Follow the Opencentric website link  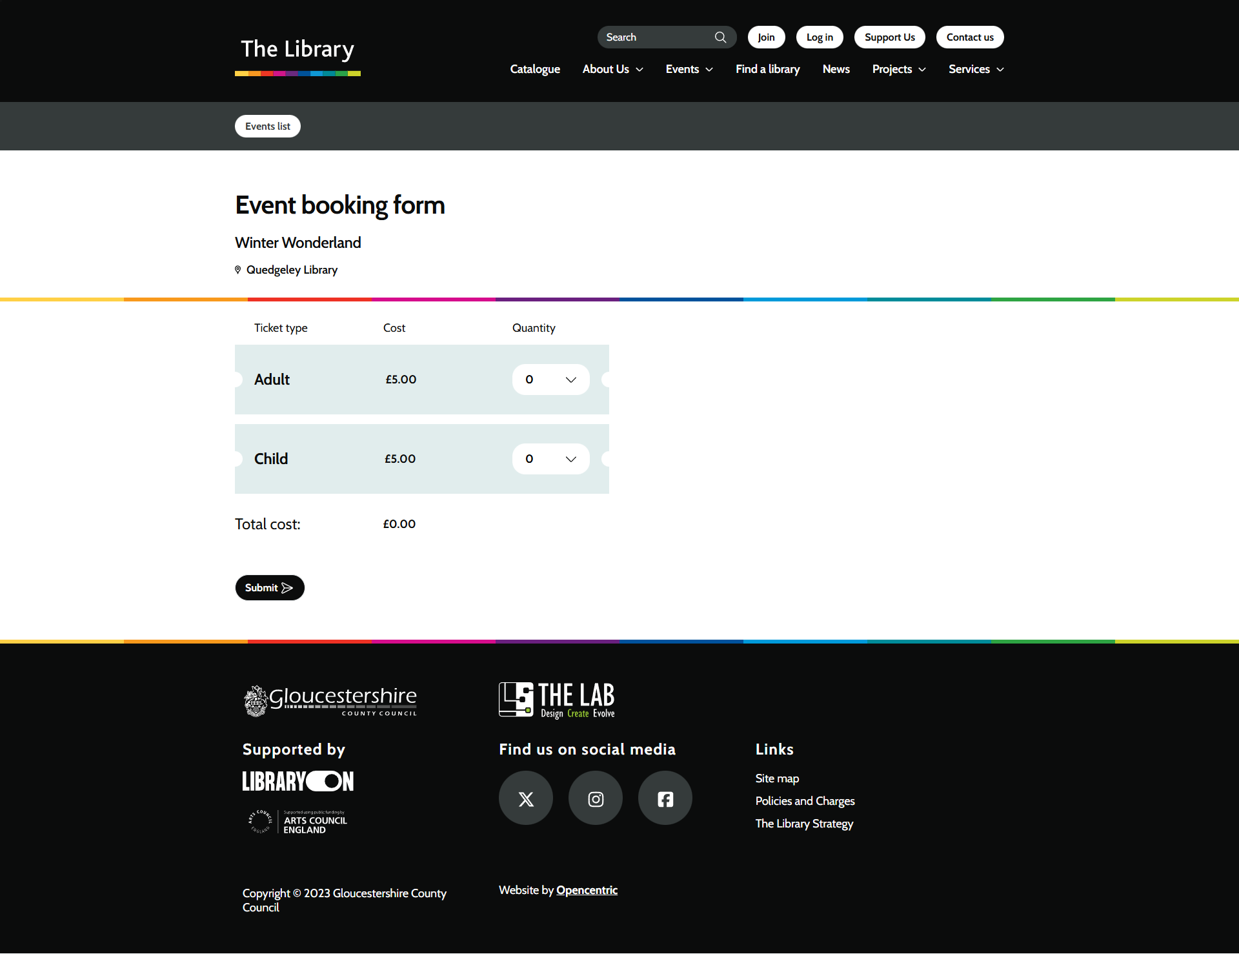tap(587, 890)
